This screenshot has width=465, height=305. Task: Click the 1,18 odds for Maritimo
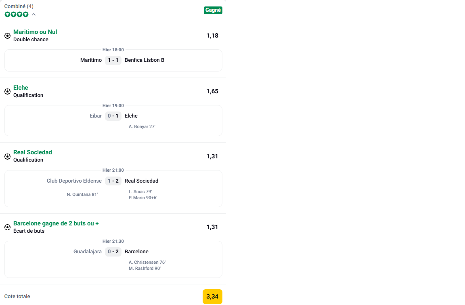tap(212, 36)
